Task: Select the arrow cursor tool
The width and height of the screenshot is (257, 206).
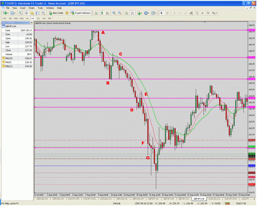Action: point(162,13)
